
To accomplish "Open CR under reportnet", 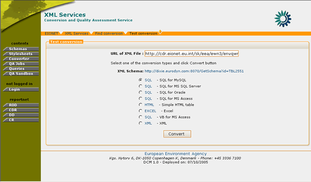I will pyautogui.click(x=21, y=120).
